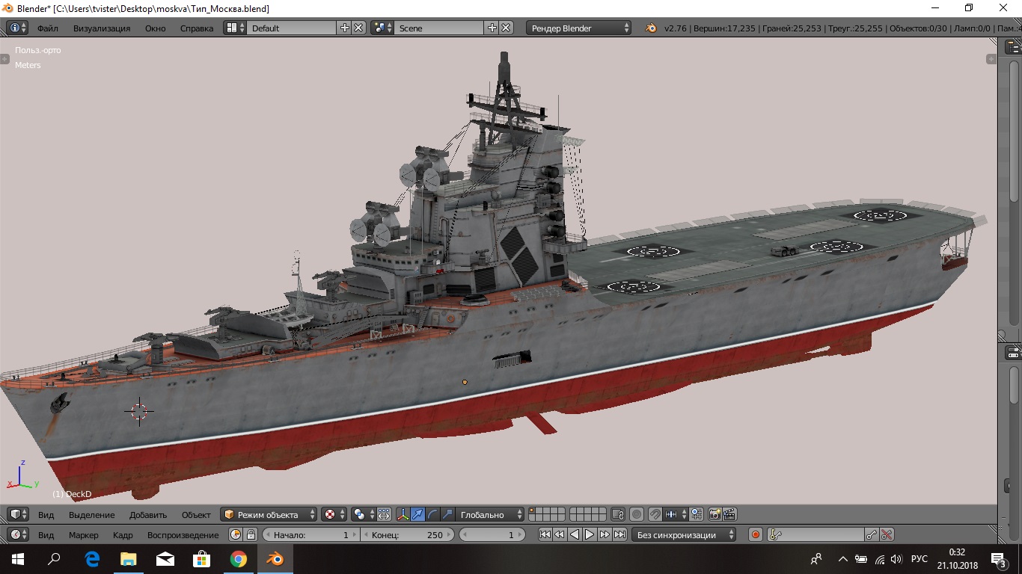Image resolution: width=1022 pixels, height=574 pixels.
Task: Open the pivot point selector
Action: tap(363, 515)
